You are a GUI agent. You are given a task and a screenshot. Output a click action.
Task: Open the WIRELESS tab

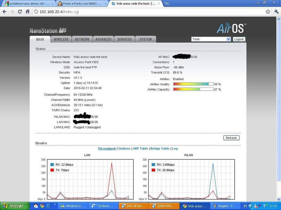coord(61,40)
